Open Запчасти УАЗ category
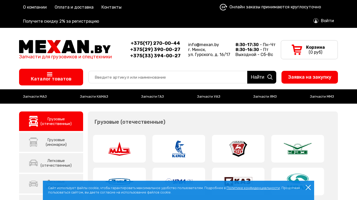Screen dimensions: 357x200 [x=209, y=97]
